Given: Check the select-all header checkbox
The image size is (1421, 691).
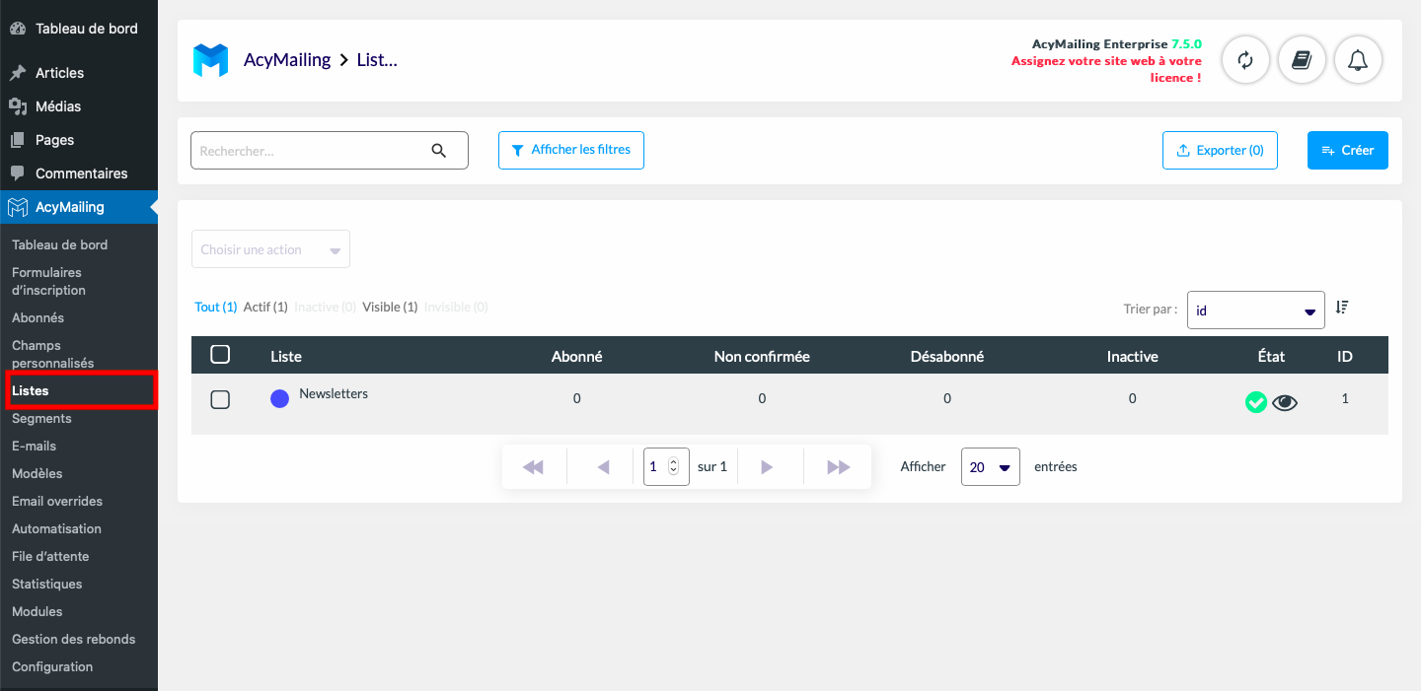Looking at the screenshot, I should [x=221, y=354].
